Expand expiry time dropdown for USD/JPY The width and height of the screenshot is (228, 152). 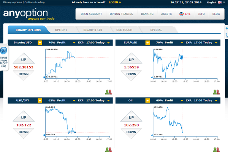108,101
